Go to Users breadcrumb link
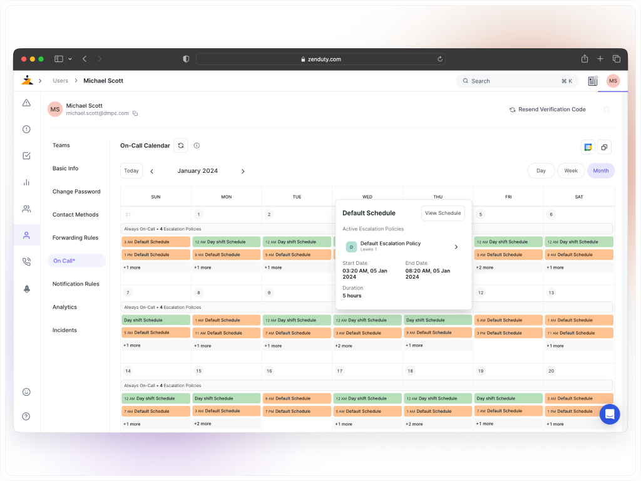Screen dimensions: 641x481 (x=61, y=81)
